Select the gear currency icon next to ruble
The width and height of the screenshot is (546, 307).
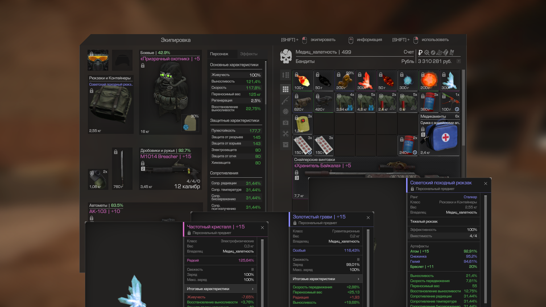pyautogui.click(x=427, y=53)
